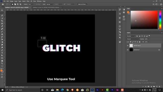Add a layer mask icon in Layers panel
The height and width of the screenshot is (92, 163).
coord(148,87)
